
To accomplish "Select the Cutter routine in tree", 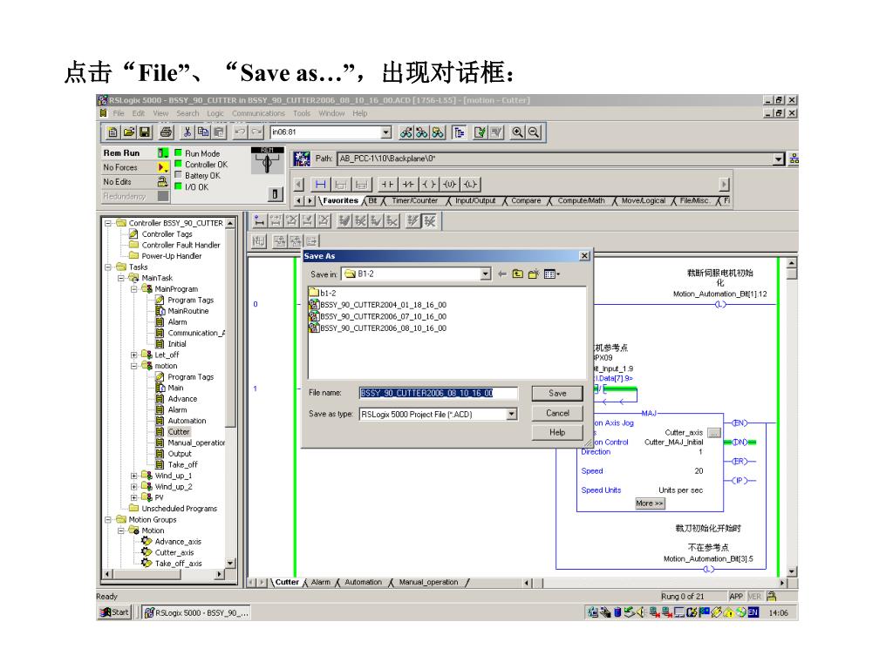I will (178, 432).
